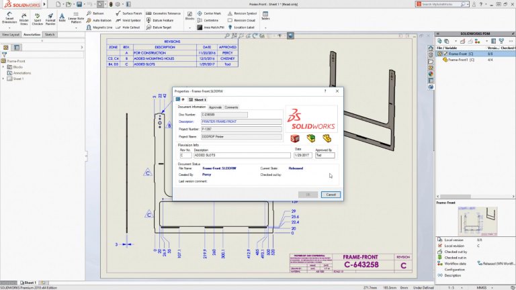Open the Comments tab in Properties dialog

231,107
